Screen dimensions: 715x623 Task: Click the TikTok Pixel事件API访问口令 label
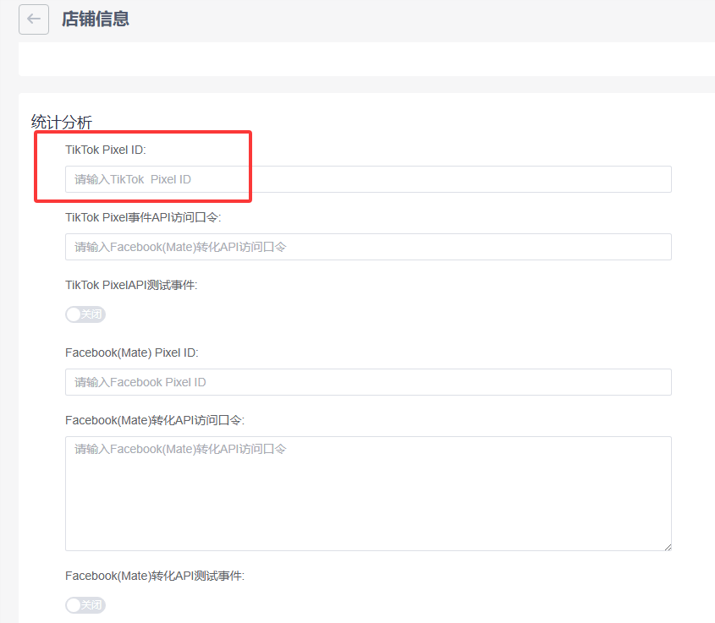coord(143,217)
